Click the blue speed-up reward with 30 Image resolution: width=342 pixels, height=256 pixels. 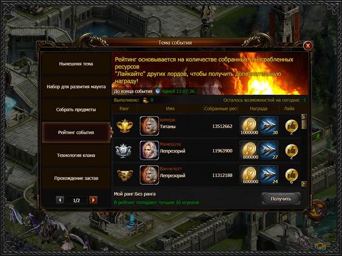pyautogui.click(x=269, y=126)
